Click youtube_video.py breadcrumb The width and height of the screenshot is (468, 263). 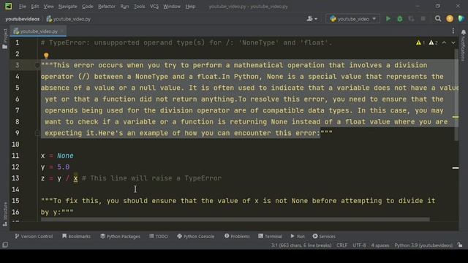pos(68,19)
